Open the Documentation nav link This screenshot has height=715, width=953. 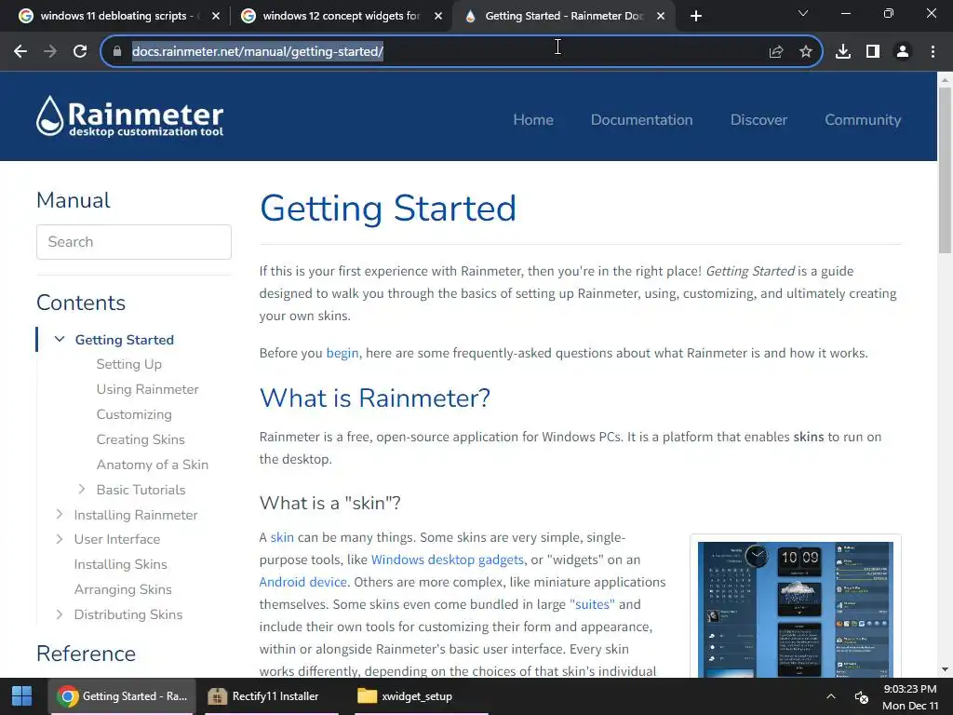tap(642, 120)
